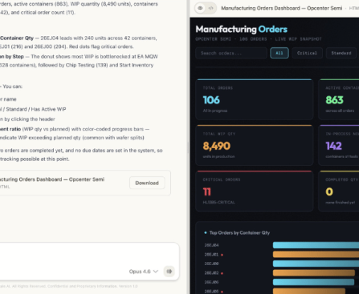
Task: Switch to preview eye view
Action: 200,8
